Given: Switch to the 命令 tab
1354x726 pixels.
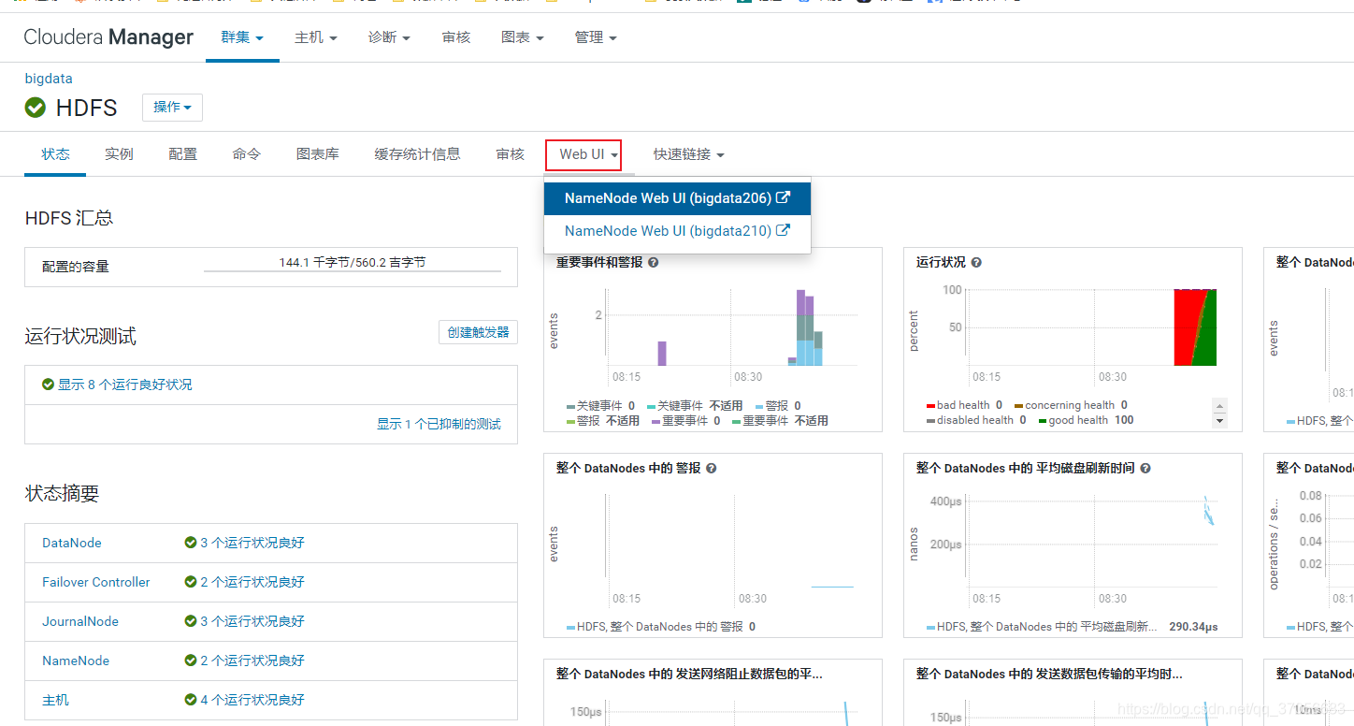Looking at the screenshot, I should (x=247, y=154).
